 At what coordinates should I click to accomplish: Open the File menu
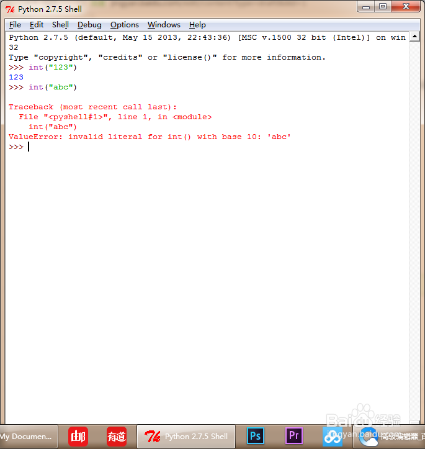[x=15, y=25]
